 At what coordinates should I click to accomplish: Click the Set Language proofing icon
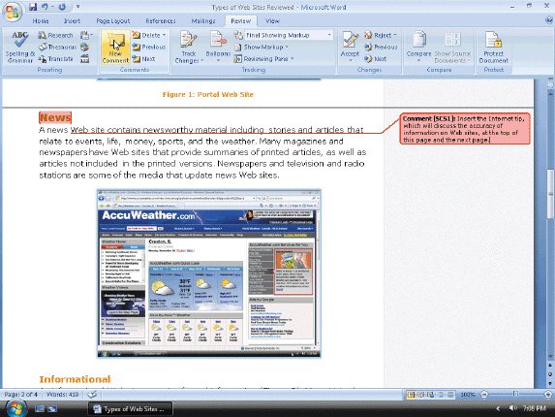(x=84, y=47)
